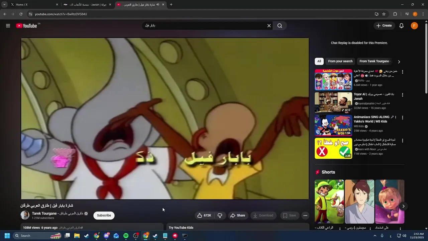This screenshot has height=241, width=428.
Task: Open options for learn with Noor video
Action: click(402, 141)
